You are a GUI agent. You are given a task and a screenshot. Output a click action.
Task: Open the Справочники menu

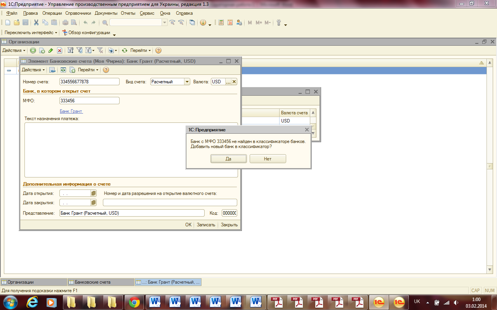(x=78, y=13)
